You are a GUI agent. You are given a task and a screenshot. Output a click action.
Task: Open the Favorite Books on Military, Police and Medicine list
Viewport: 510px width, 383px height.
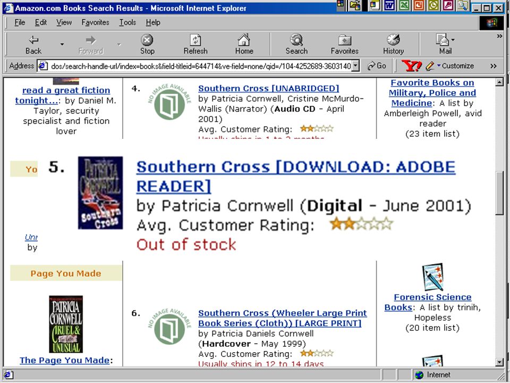point(432,93)
